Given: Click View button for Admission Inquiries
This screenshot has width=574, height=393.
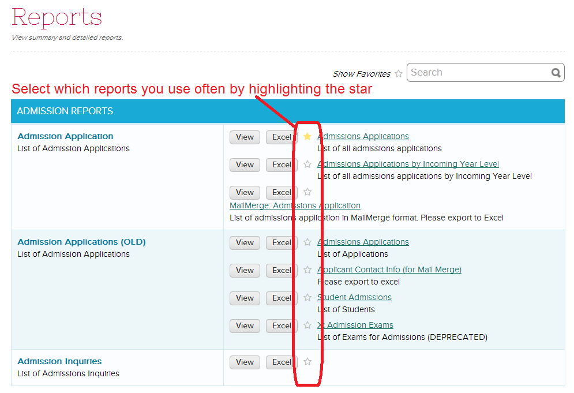Looking at the screenshot, I should click(245, 362).
